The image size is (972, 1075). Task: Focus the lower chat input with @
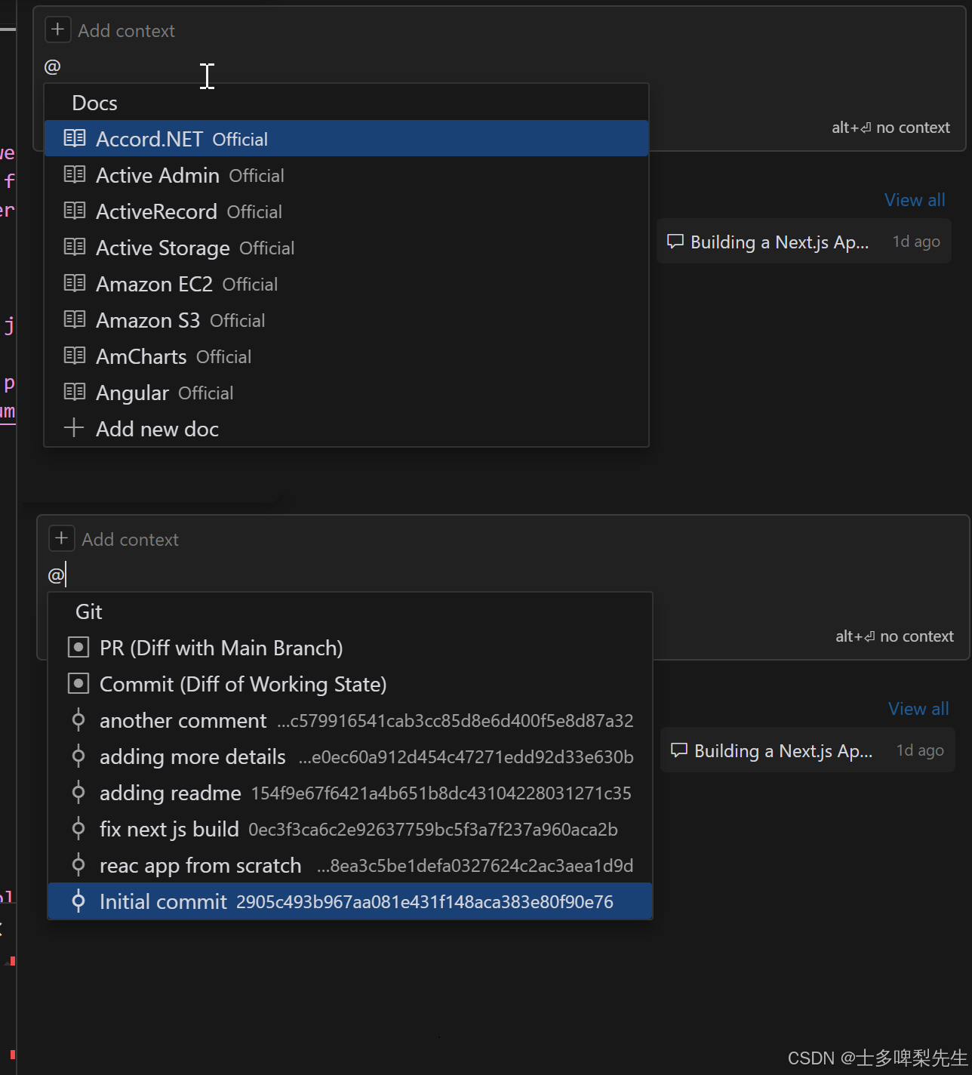pos(502,575)
